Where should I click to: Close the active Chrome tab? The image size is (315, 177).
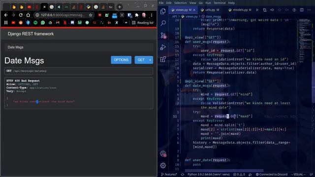(44, 7)
